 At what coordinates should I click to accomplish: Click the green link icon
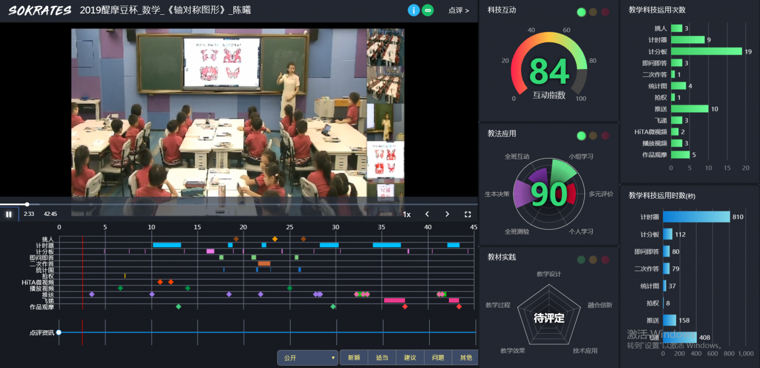pos(428,10)
